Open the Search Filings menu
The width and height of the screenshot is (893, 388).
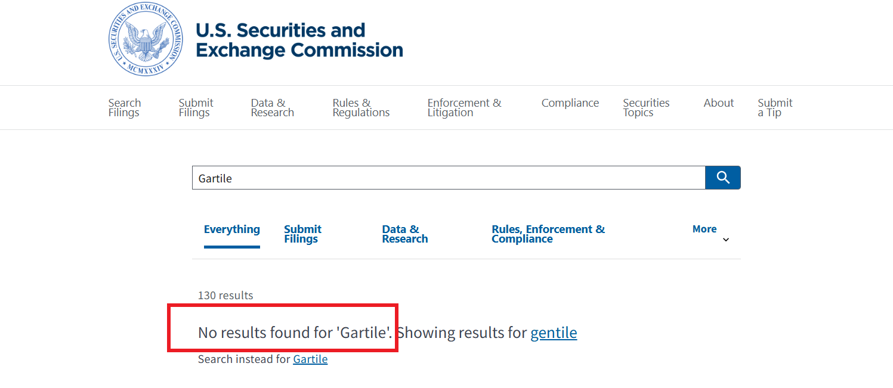coord(125,108)
